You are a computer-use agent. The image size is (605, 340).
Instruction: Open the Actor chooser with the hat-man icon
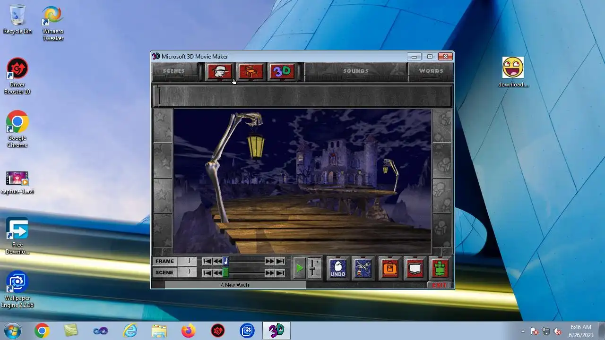coord(220,72)
